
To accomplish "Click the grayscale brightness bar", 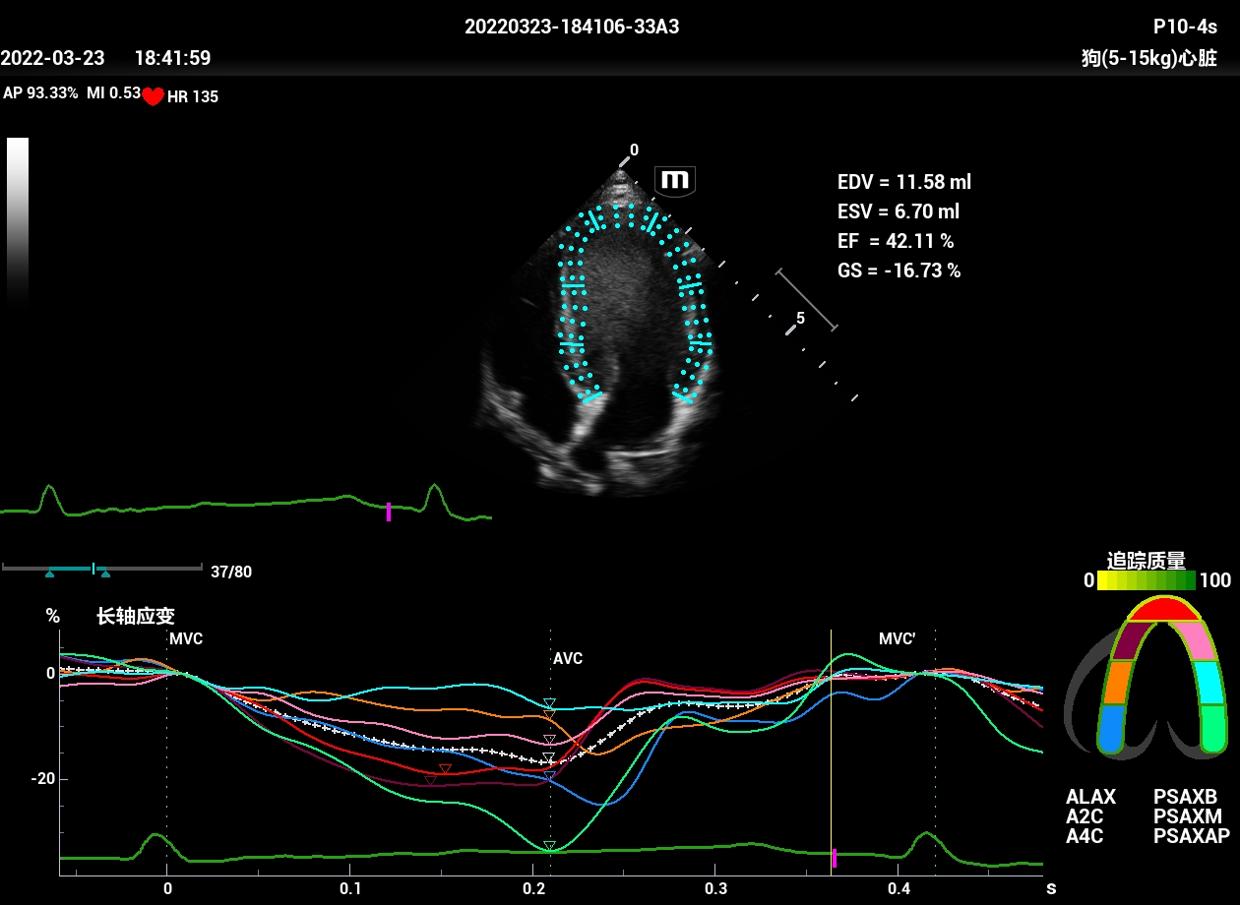I will point(18,221).
